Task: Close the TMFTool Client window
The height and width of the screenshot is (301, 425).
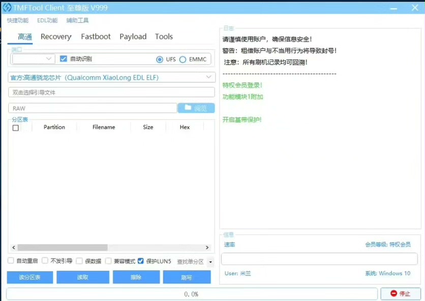Action: pos(415,8)
